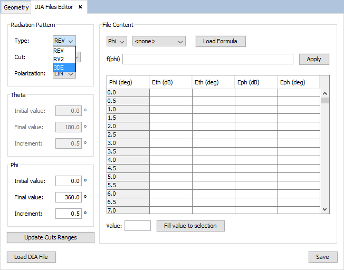Click the f(phi) formula input field
The height and width of the screenshot is (270, 344).
(x=208, y=59)
